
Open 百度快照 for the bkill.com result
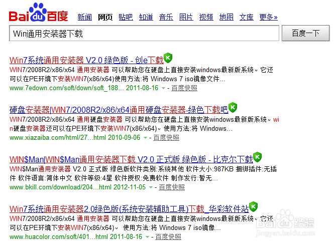pyautogui.click(x=172, y=187)
